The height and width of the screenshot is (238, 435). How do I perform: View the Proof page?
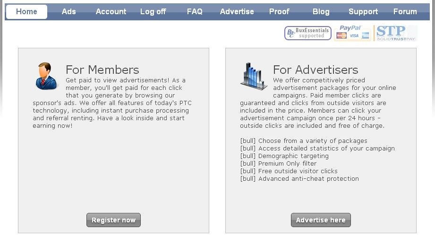(279, 12)
